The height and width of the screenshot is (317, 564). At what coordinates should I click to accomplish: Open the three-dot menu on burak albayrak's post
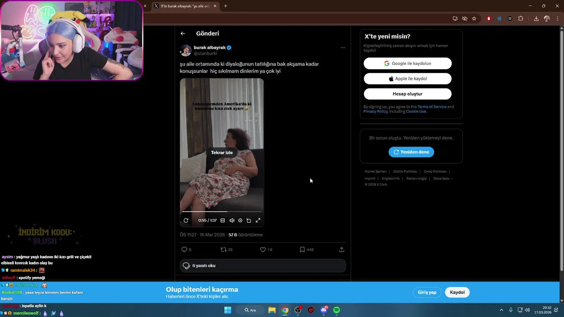[x=343, y=48]
